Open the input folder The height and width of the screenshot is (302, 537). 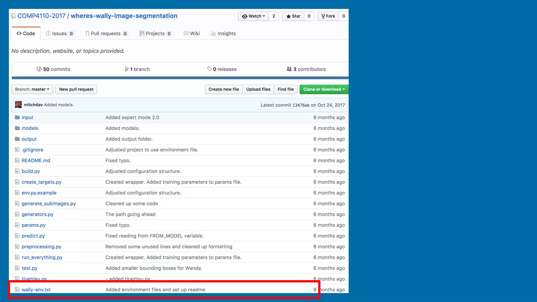coord(28,117)
